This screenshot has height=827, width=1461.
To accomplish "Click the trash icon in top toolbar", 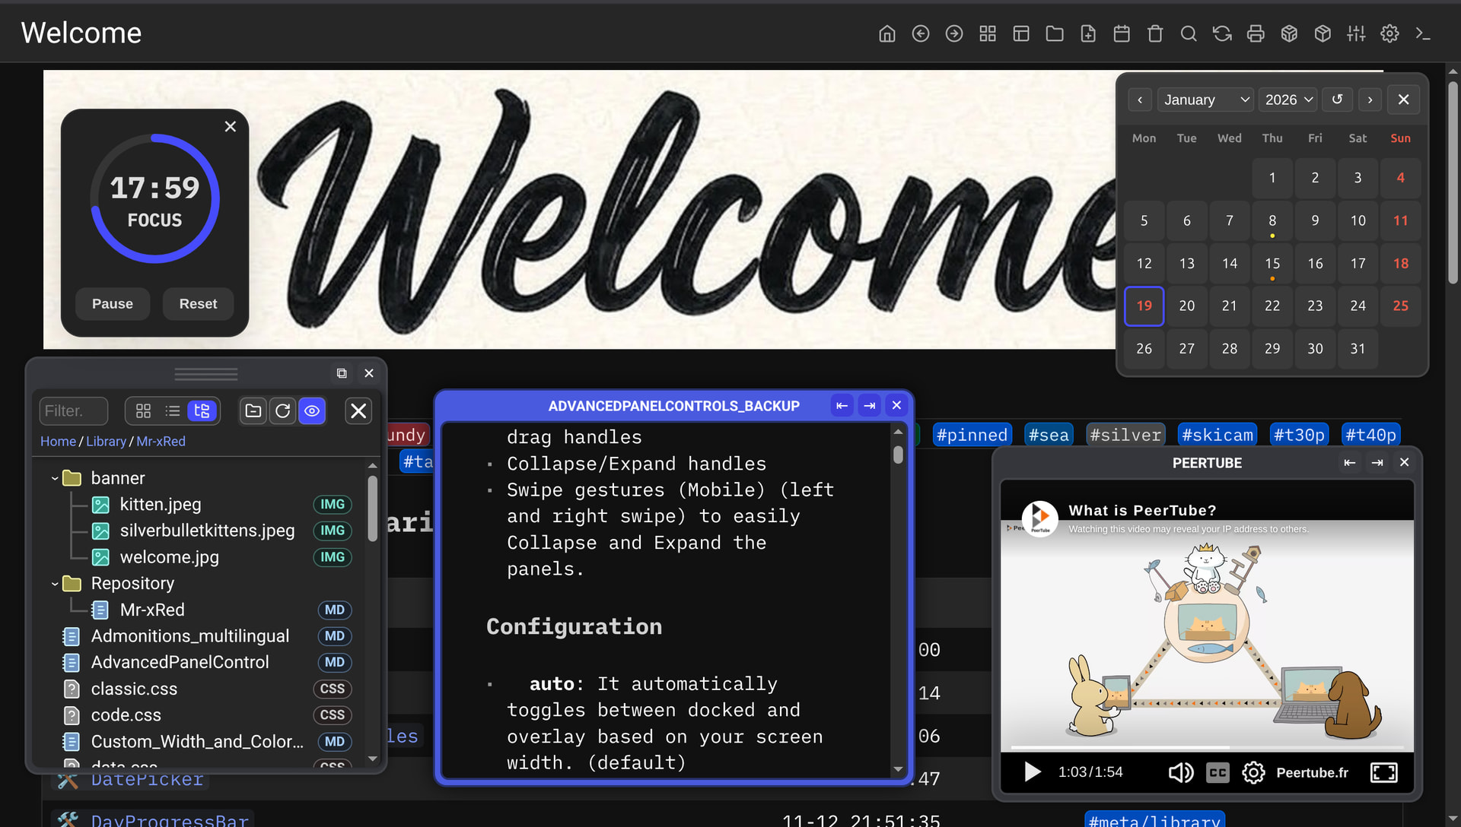I will tap(1154, 33).
